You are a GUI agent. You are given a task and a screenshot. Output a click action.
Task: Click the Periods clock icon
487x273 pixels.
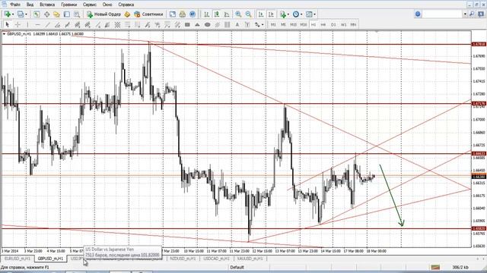[x=296, y=14]
